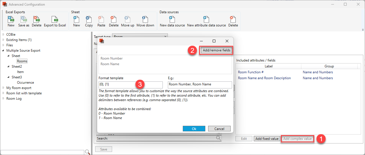Collapse the Multiple Source Export node
This screenshot has width=365, height=155.
(3, 51)
